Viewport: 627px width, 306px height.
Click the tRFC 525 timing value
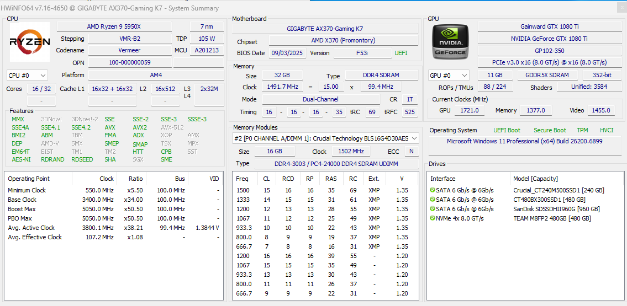pos(410,112)
